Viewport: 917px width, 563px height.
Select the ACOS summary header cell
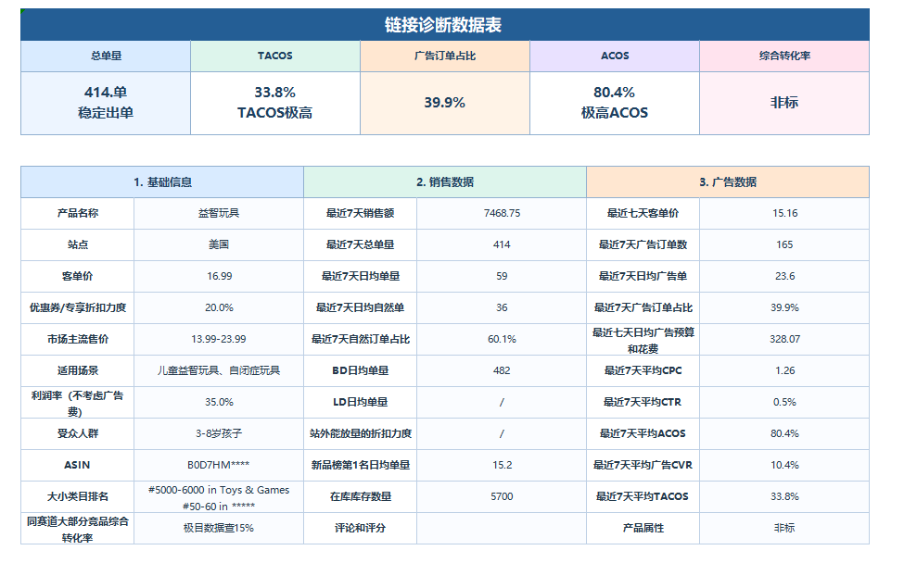615,56
